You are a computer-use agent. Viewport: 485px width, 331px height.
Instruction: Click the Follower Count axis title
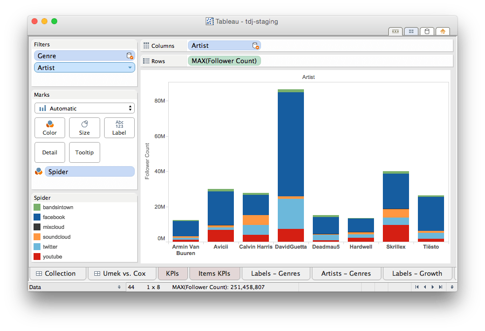tap(147, 161)
